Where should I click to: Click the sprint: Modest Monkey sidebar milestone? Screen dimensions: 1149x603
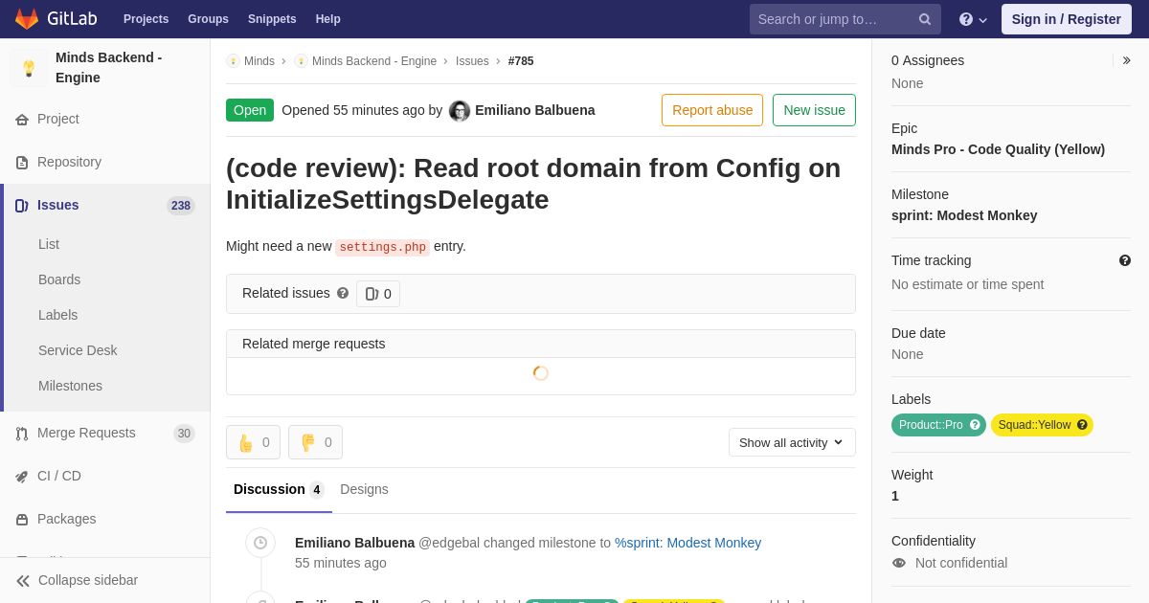964,215
